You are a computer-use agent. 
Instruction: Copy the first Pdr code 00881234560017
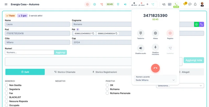coord(93,34)
